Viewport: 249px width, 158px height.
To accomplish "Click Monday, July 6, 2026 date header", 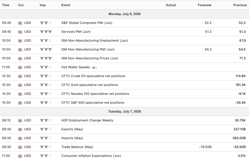I will pyautogui.click(x=125, y=14).
